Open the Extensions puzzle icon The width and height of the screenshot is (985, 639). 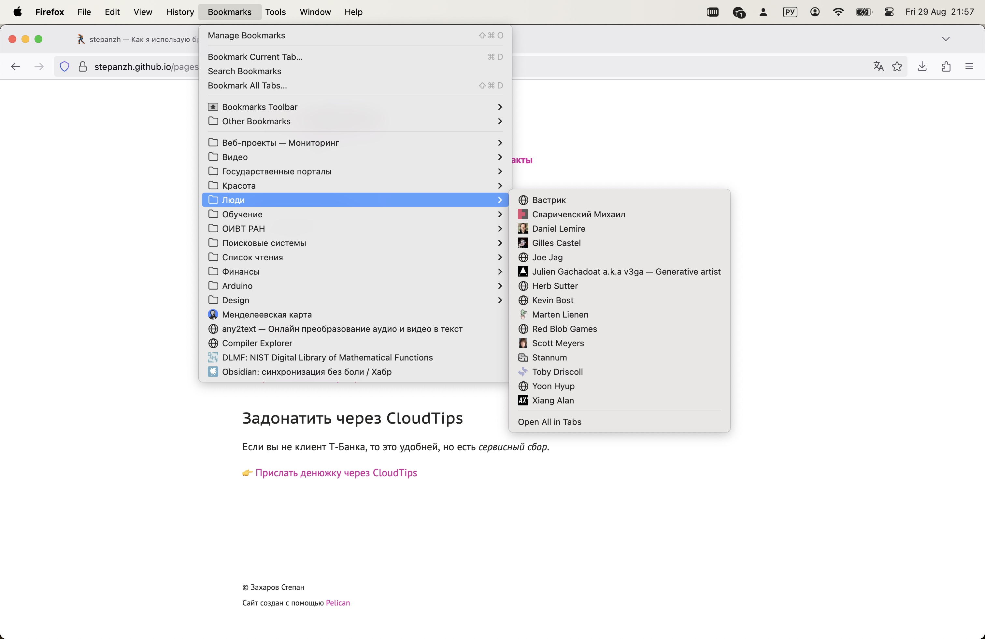click(x=946, y=67)
